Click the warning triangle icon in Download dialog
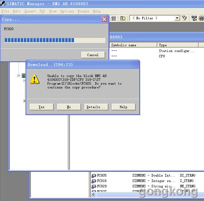Screen dimensions: 204x201 pos(35,79)
